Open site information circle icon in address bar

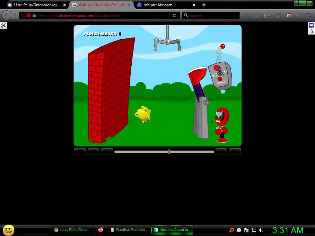23,15
